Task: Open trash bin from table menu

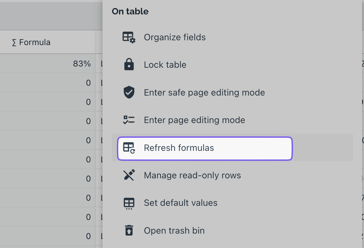Action: pyautogui.click(x=232, y=230)
